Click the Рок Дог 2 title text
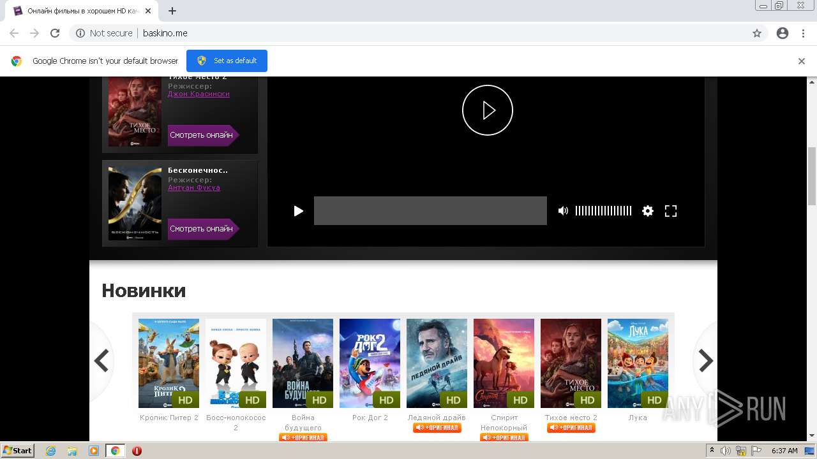 pyautogui.click(x=370, y=418)
